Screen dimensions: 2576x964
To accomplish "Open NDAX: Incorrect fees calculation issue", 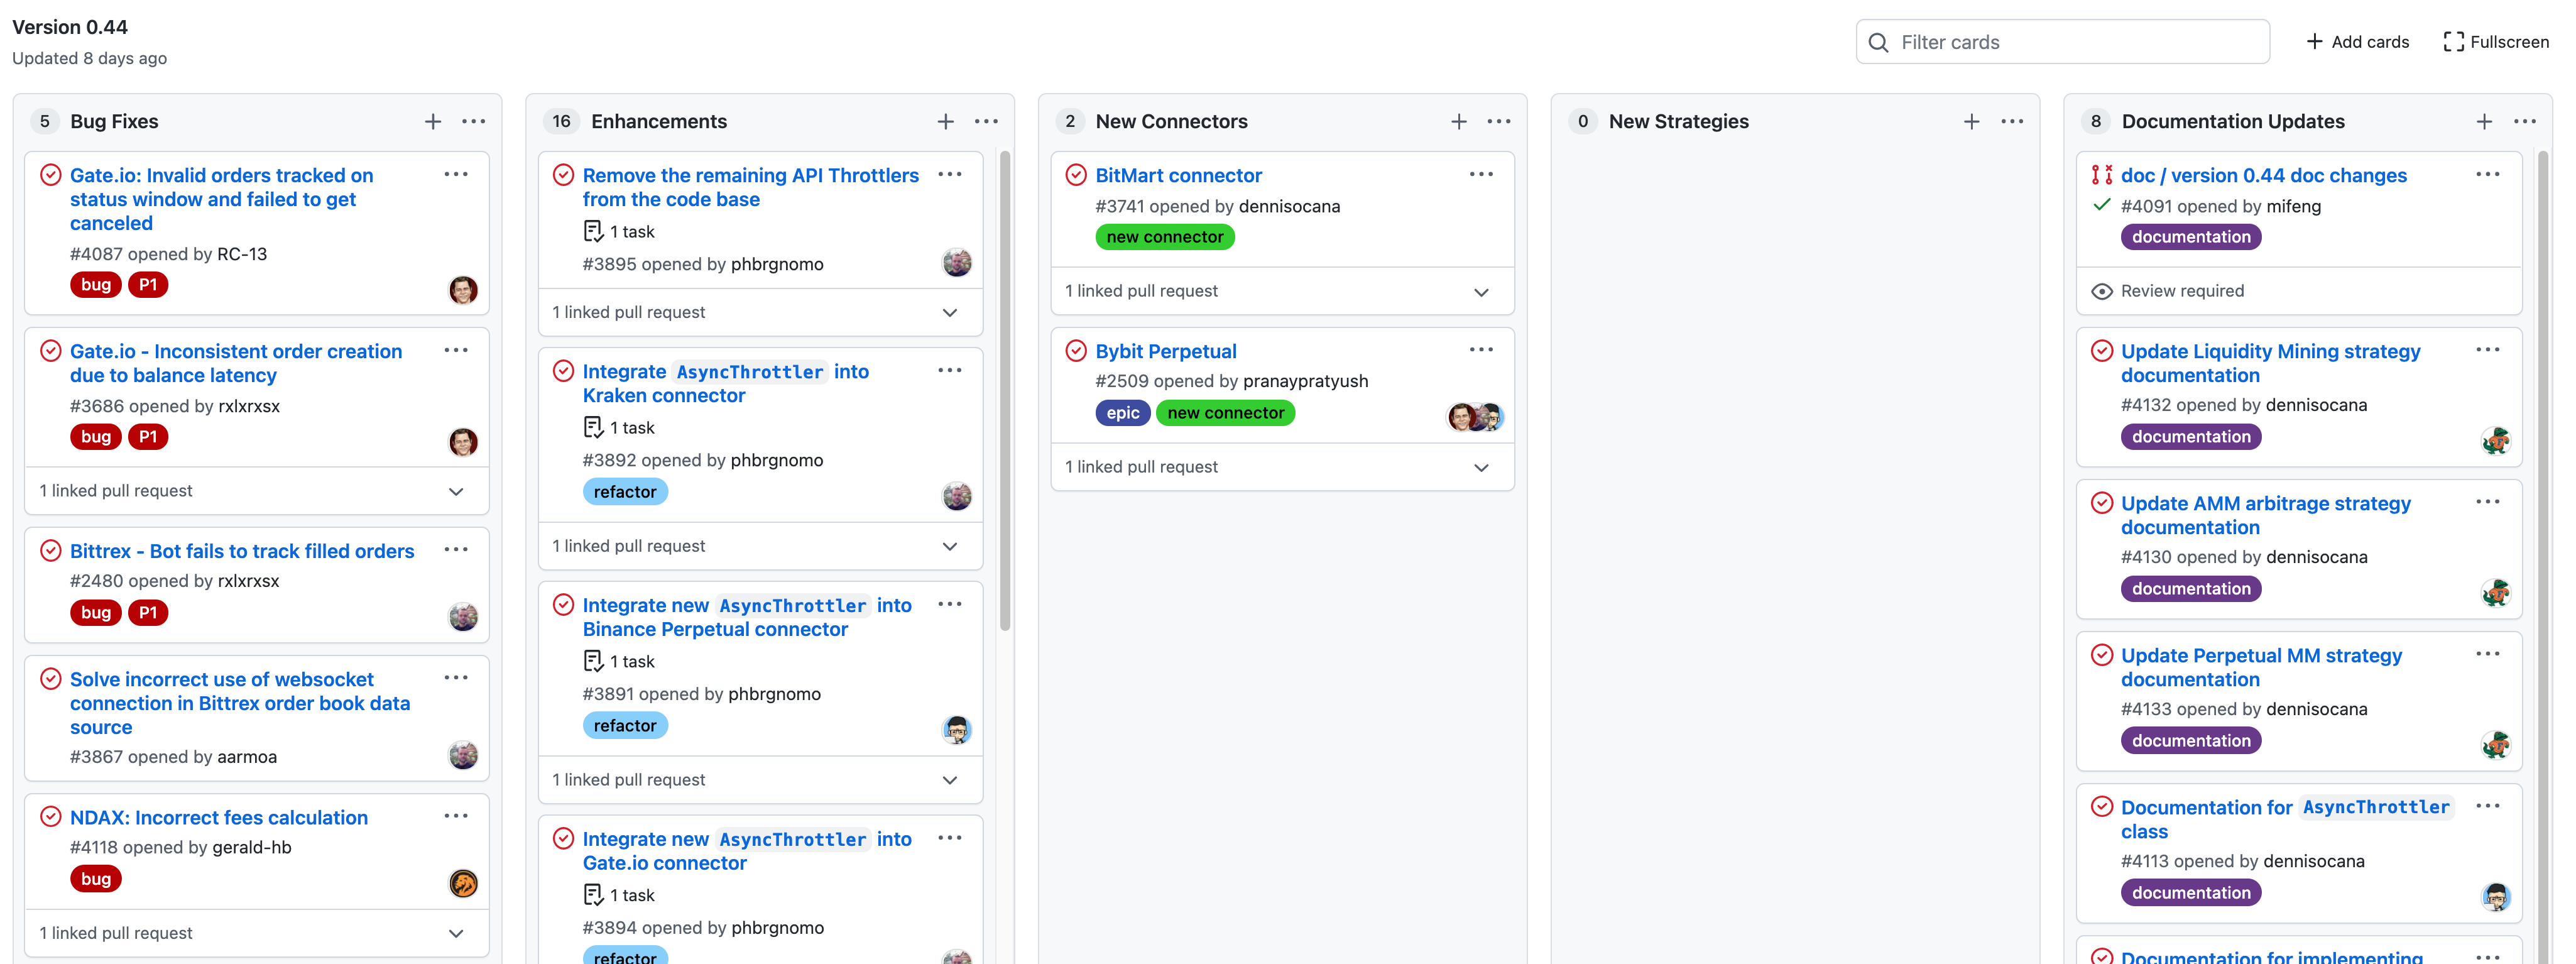I will 219,817.
